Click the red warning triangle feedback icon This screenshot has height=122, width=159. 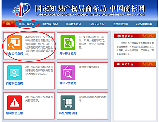(14, 103)
